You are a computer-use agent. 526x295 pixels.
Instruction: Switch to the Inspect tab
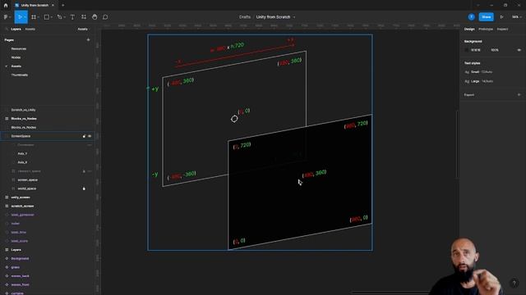tap(502, 29)
